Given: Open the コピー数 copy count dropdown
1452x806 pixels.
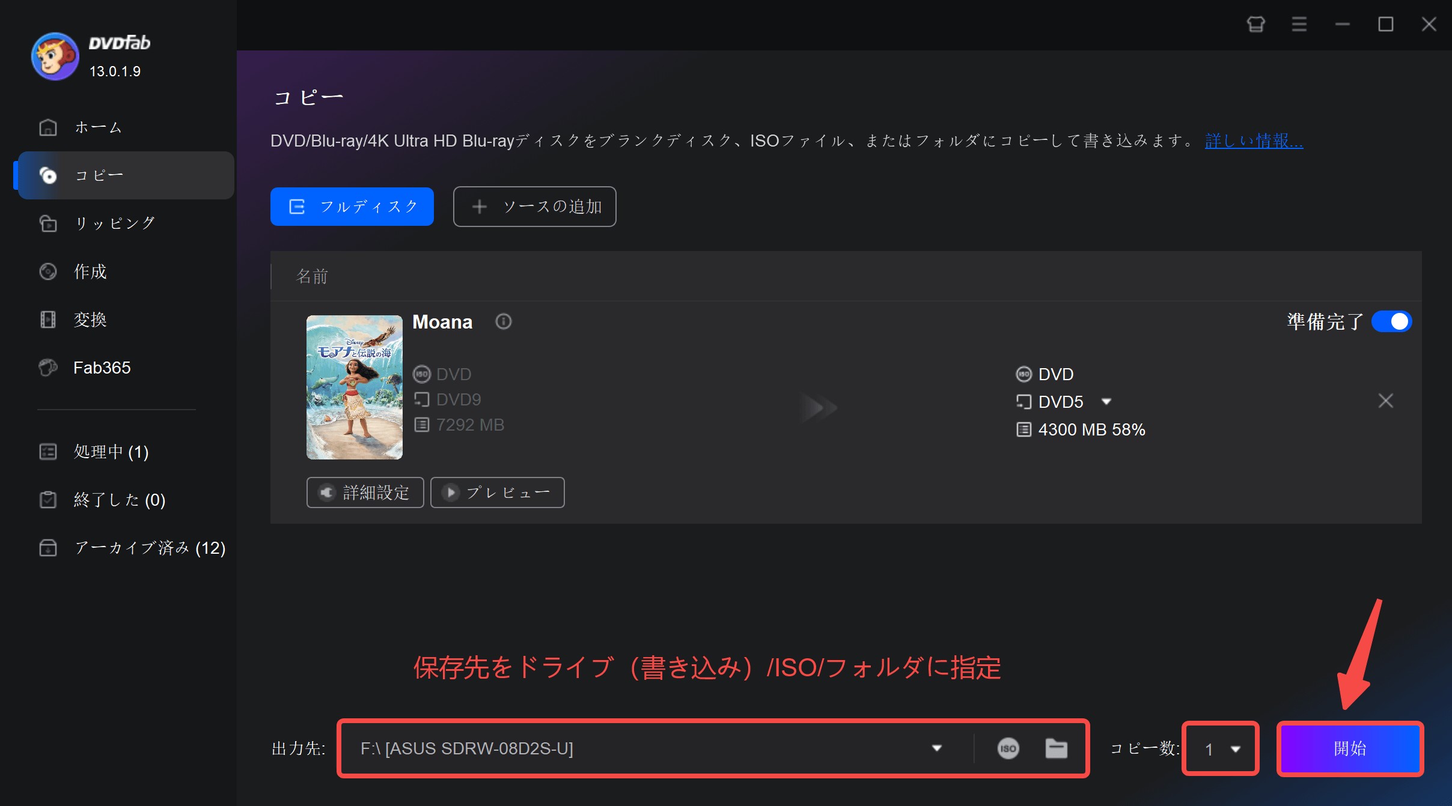Looking at the screenshot, I should (x=1235, y=749).
